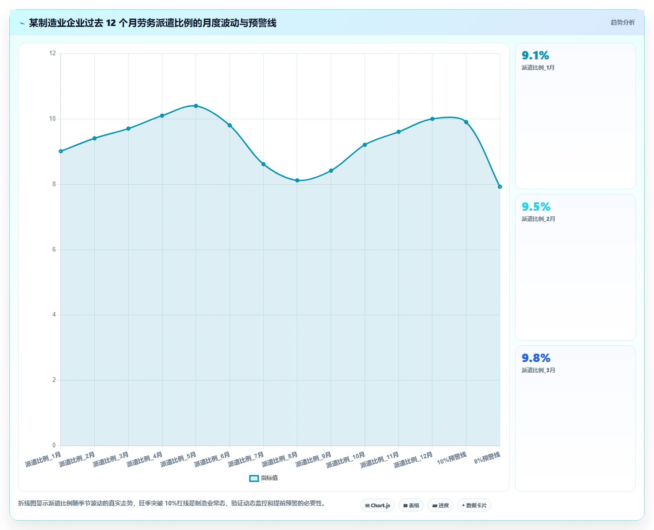Click the 派遣比例_11月 data point on the line
This screenshot has width=654, height=530.
point(399,132)
